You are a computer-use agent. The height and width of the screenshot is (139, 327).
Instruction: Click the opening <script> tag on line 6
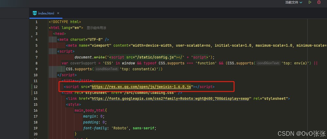click(66, 52)
